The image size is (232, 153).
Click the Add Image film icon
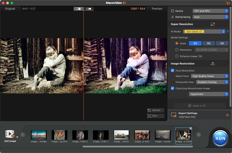tap(10, 134)
